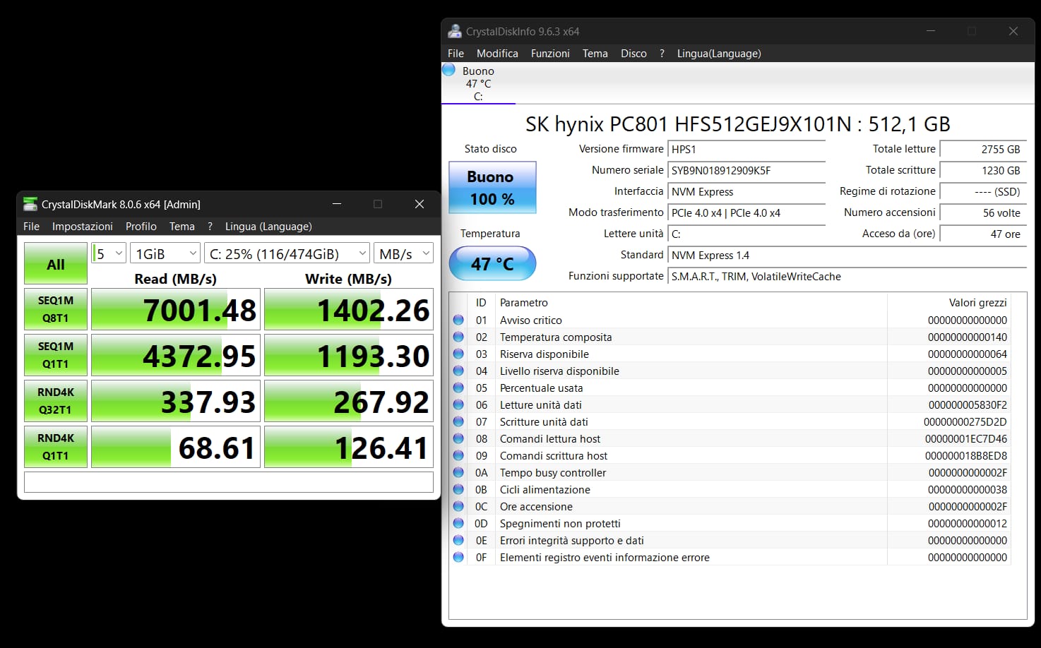Image resolution: width=1041 pixels, height=648 pixels.
Task: Click the 47 °C temperature button
Action: [x=492, y=263]
